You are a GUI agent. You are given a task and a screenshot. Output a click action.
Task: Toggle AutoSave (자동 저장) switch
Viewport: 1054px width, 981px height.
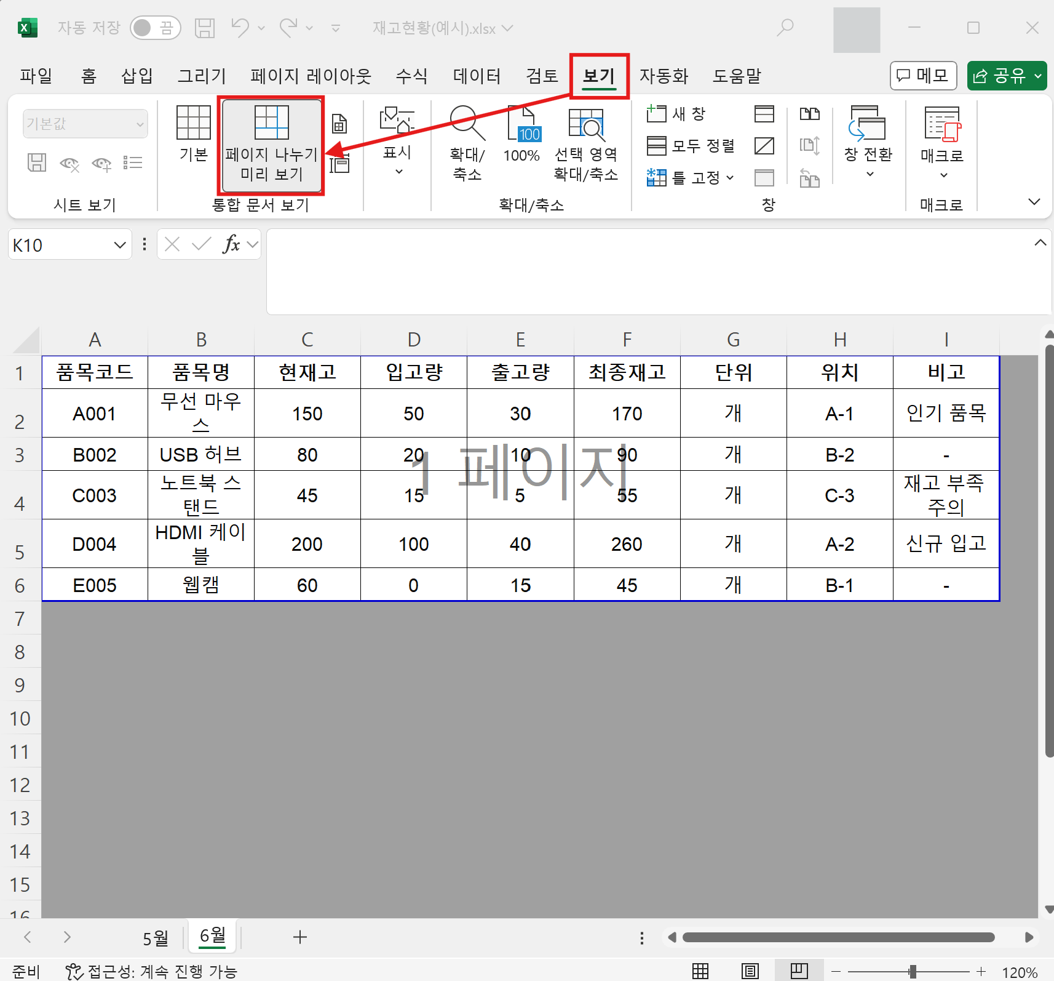click(155, 28)
